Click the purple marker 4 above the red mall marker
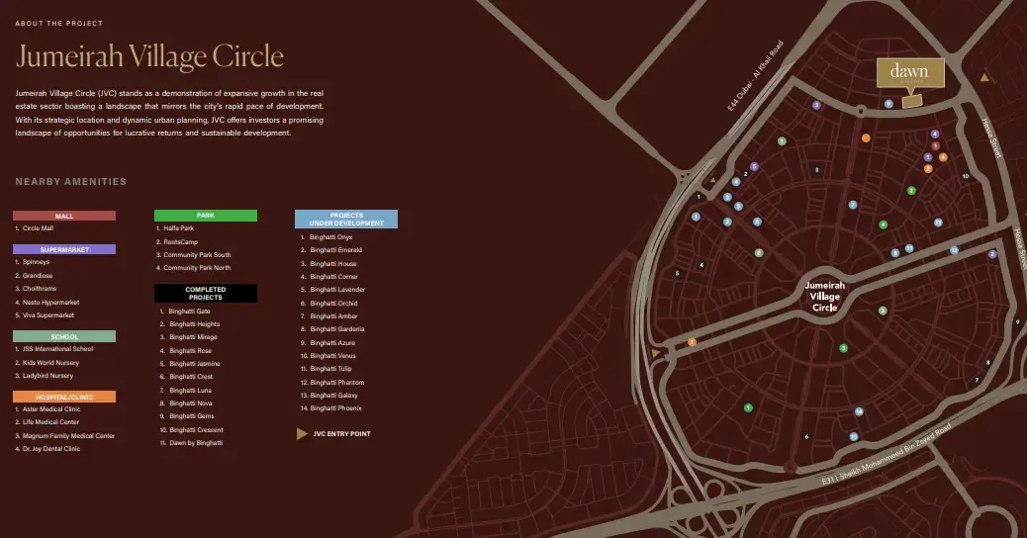 935,134
